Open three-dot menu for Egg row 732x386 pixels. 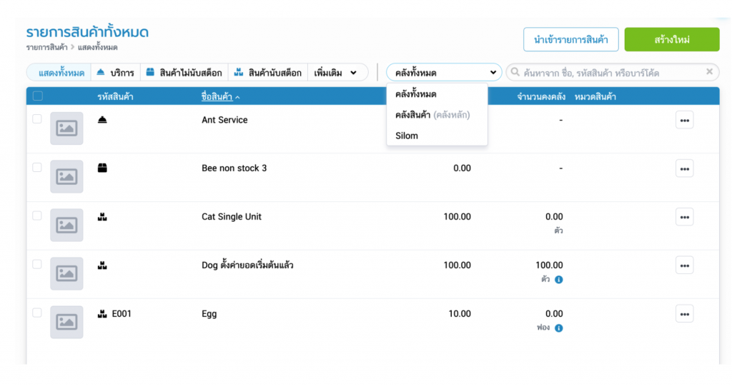pos(684,314)
